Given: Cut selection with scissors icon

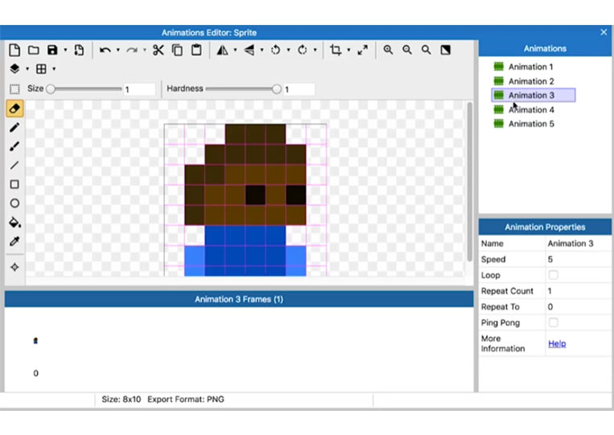Looking at the screenshot, I should tap(159, 50).
